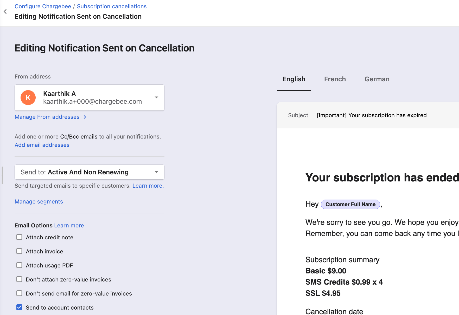
Task: Click the orange K avatar icon
Action: [x=28, y=98]
